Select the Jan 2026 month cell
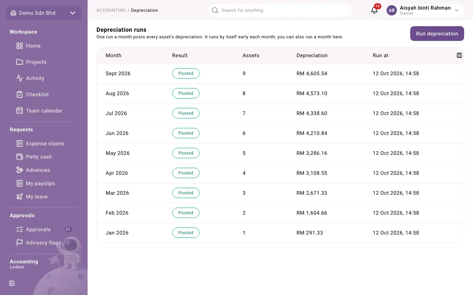The image size is (473, 295). [117, 233]
